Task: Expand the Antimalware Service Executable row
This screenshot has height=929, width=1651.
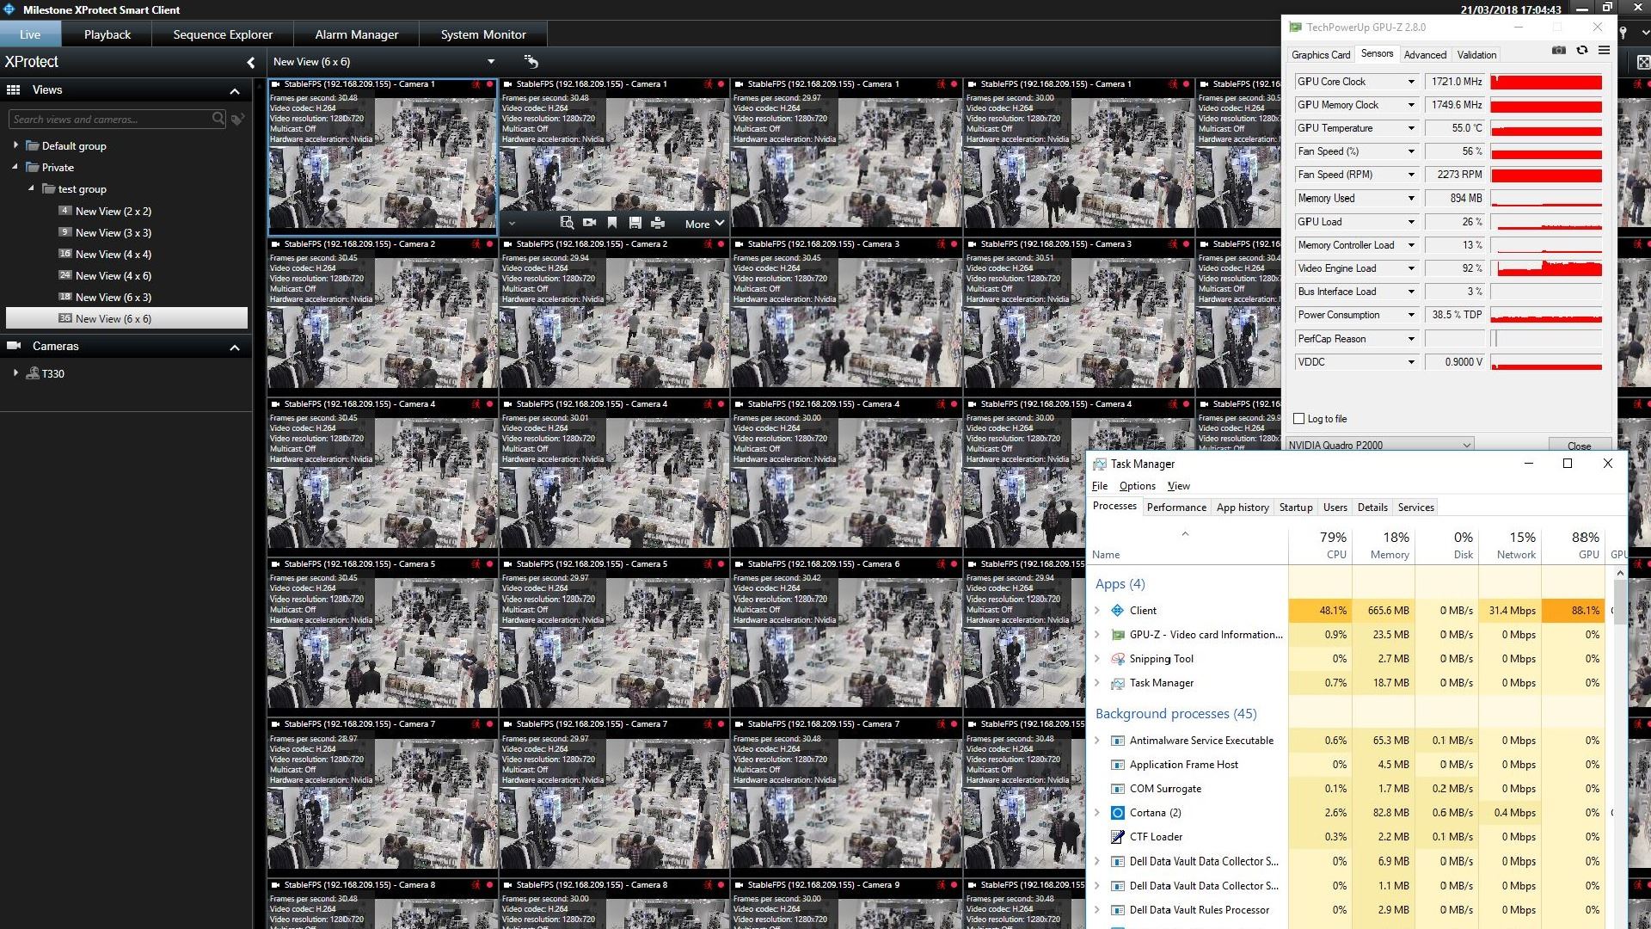Action: click(x=1097, y=741)
